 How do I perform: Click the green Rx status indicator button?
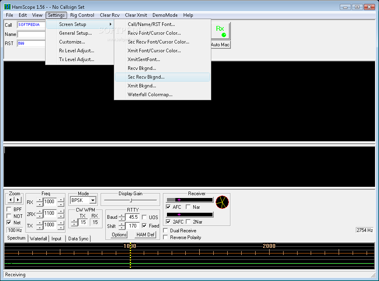pos(220,31)
